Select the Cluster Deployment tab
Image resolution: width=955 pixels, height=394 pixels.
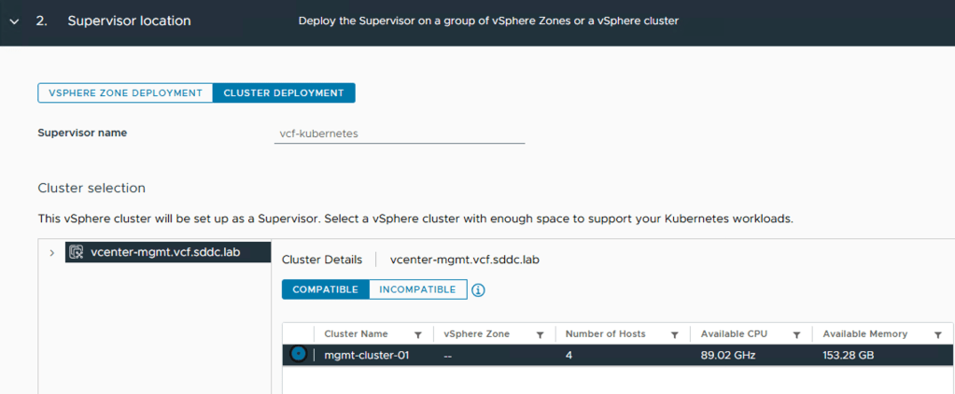tap(284, 92)
